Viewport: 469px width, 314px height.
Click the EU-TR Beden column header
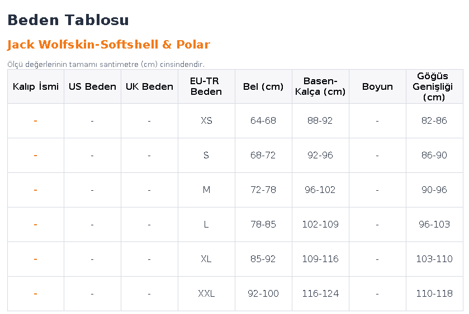(206, 86)
